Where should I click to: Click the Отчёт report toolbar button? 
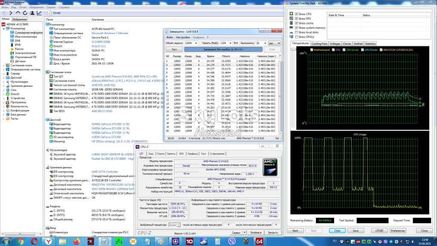pyautogui.click(x=54, y=13)
